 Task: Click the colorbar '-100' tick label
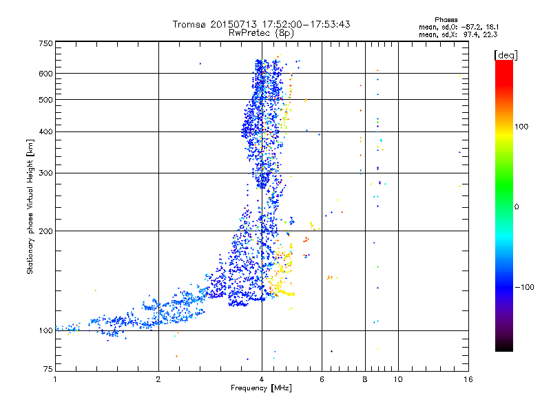(524, 287)
